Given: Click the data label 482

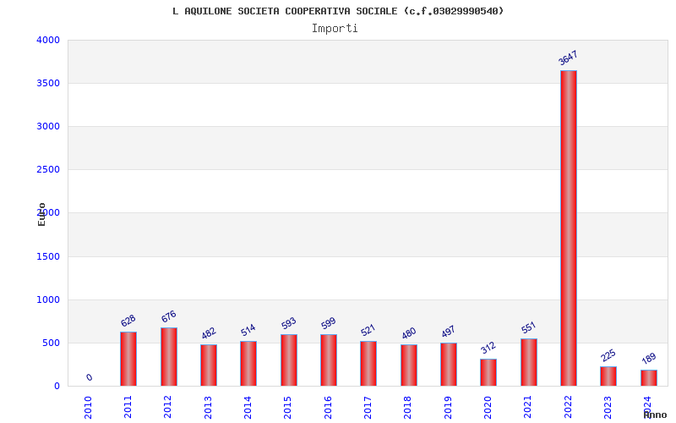Looking at the screenshot, I should coord(208,333).
